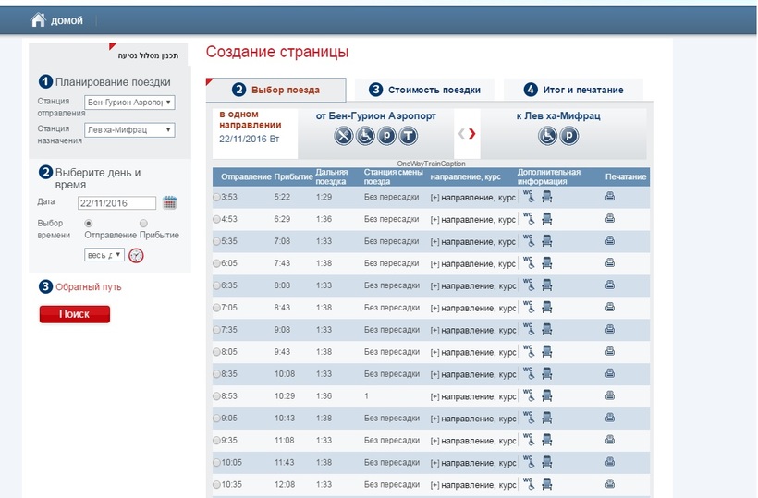Select the 5:35 departure train radio
The width and height of the screenshot is (758, 498).
coord(217,241)
